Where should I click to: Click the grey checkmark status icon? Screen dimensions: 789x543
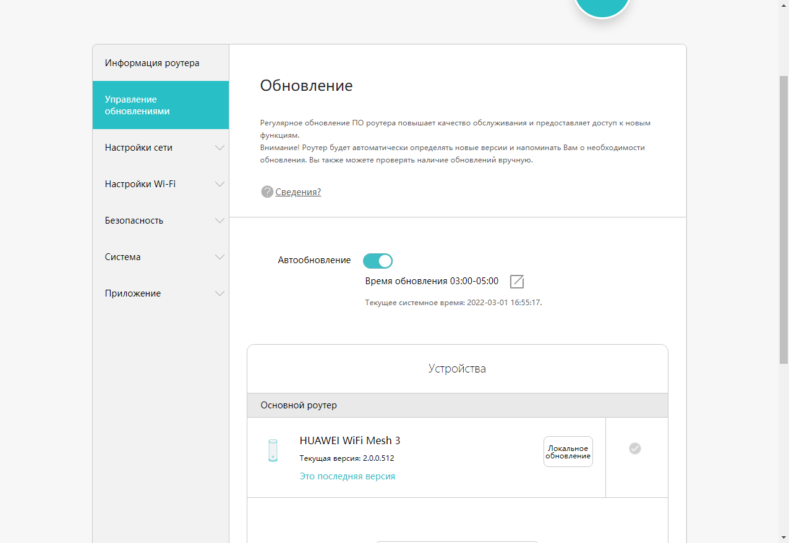(x=635, y=448)
